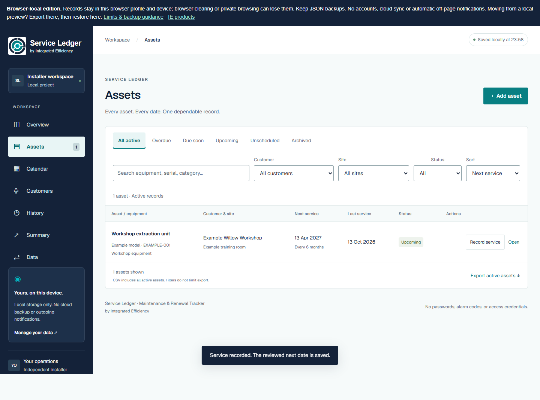Change the Sort dropdown from Next service
This screenshot has height=400, width=540.
coord(493,173)
